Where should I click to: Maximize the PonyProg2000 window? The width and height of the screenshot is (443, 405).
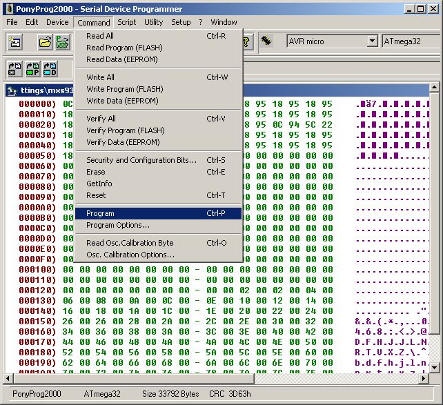click(420, 9)
